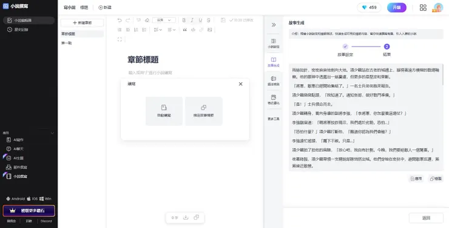Viewport: 449px width, 228px height.
Task: Click the 返回 button
Action: 426,218
